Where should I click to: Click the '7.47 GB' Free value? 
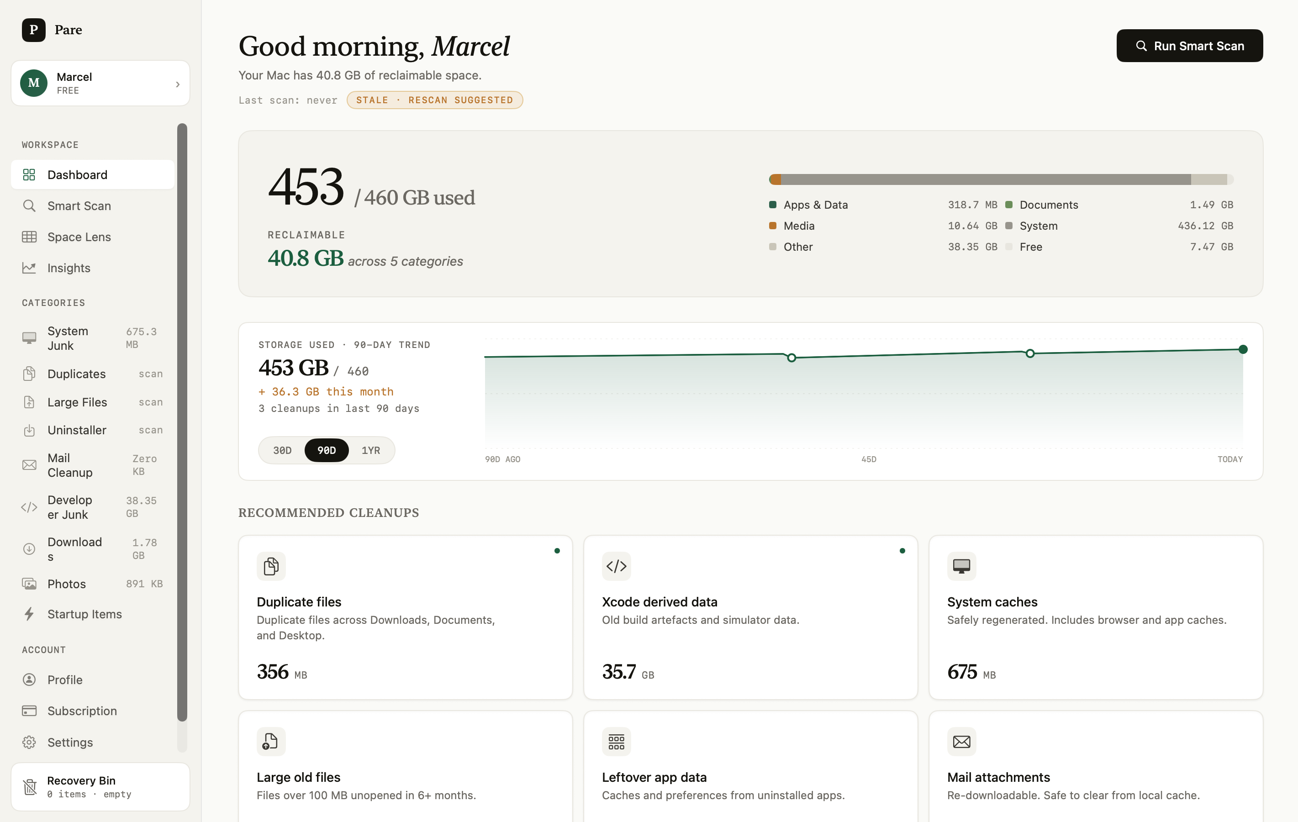click(x=1211, y=247)
